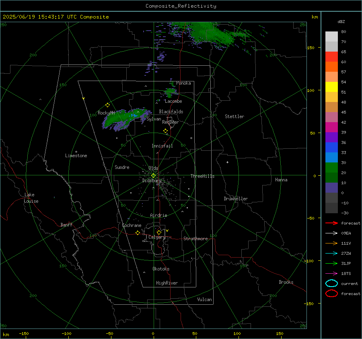The width and height of the screenshot is (362, 339).
Task: Select the light blue swatch above 30 dBZ
Action: tap(331, 157)
